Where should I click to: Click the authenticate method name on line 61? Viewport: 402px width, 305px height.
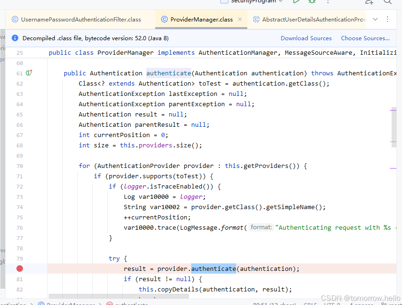(169, 73)
